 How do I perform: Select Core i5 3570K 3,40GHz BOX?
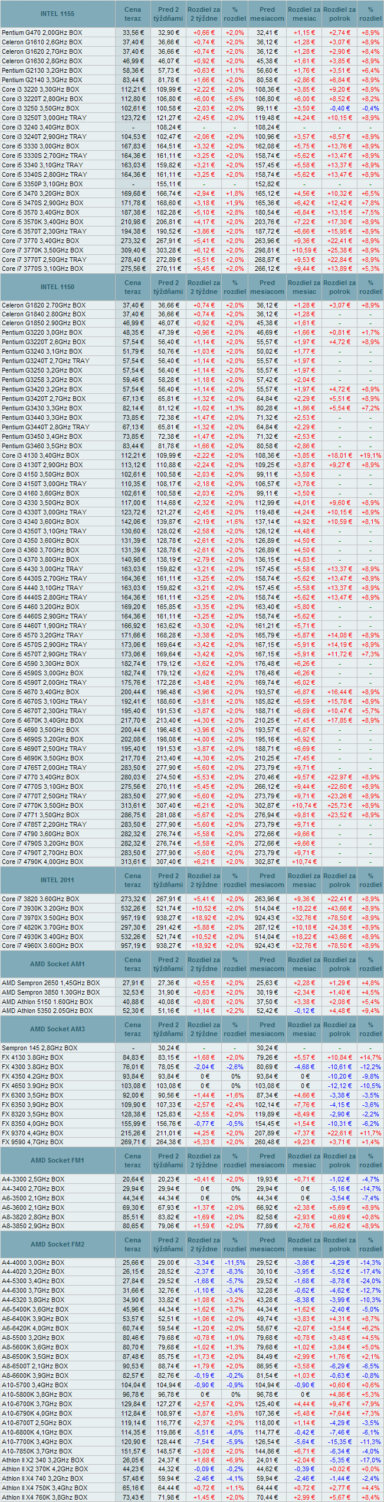(42, 222)
